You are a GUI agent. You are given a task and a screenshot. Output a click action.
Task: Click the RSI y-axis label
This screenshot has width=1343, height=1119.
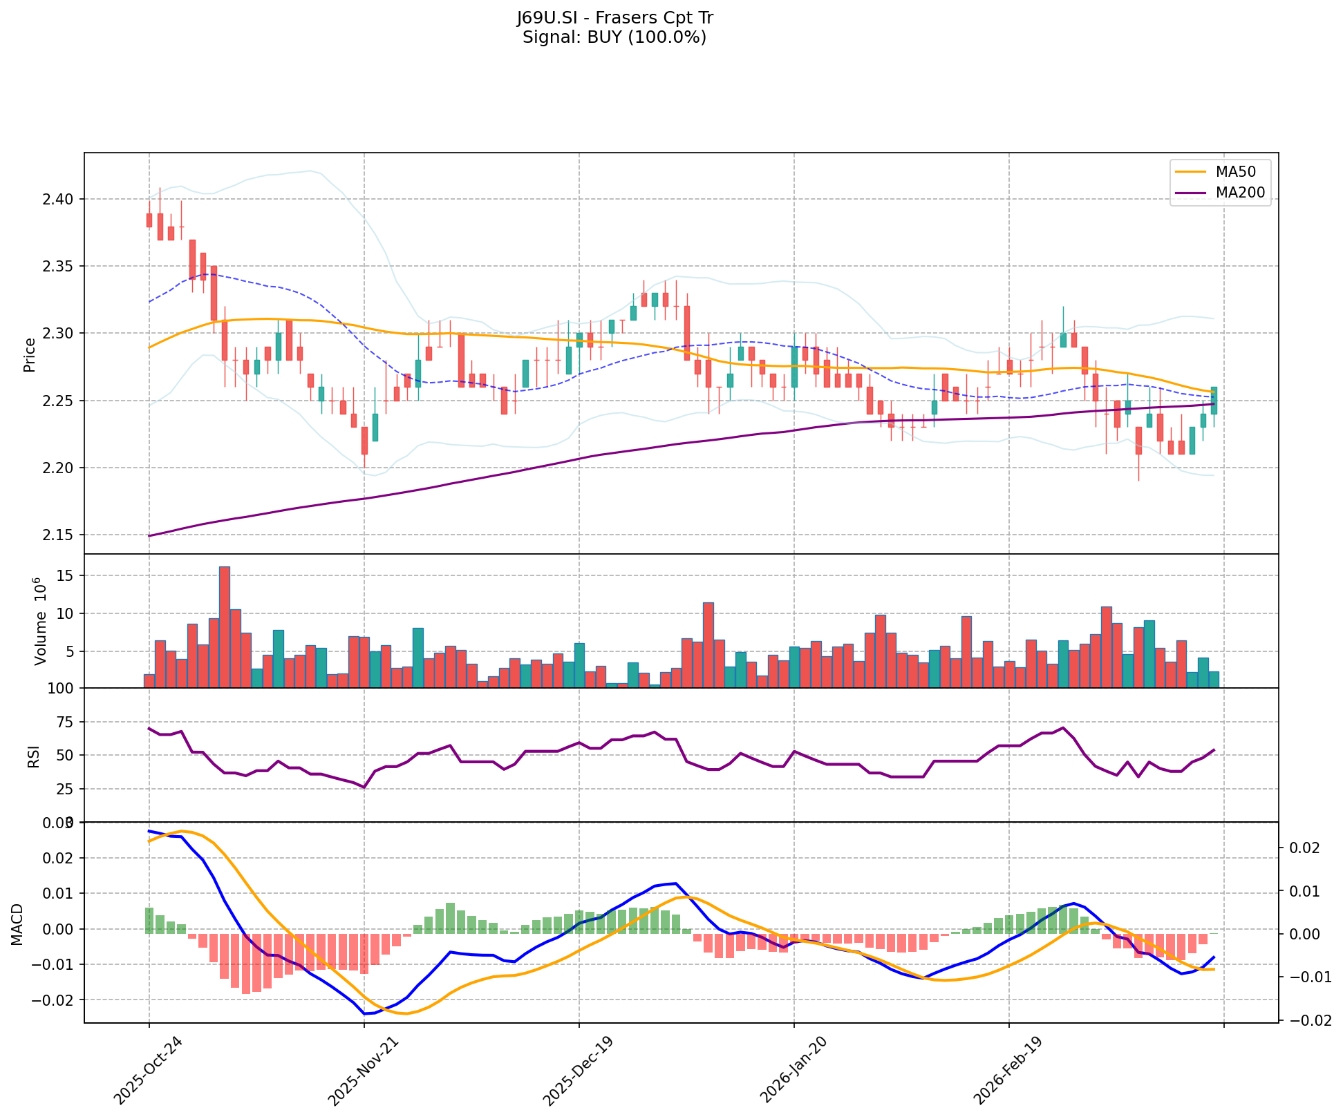[x=33, y=756]
